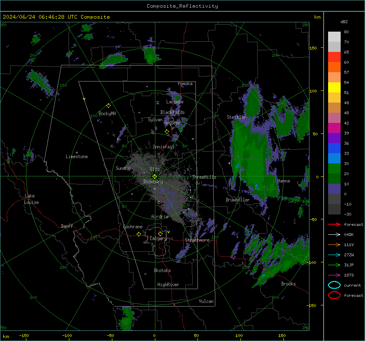The height and width of the screenshot is (341, 365).
Task: Select the red forecast ellipse legend icon
Action: pyautogui.click(x=334, y=295)
